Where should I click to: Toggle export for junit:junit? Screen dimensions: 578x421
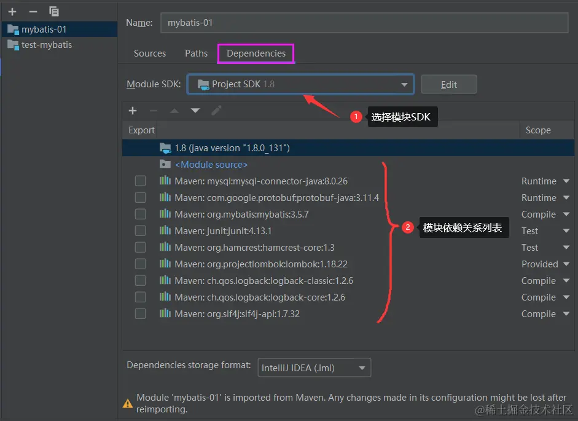point(140,231)
